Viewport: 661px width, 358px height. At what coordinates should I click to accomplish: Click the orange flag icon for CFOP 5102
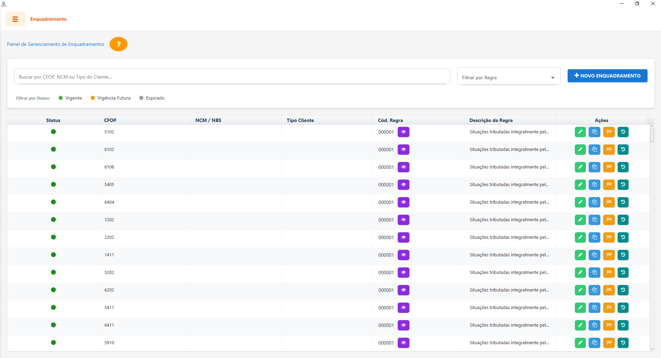coord(609,132)
